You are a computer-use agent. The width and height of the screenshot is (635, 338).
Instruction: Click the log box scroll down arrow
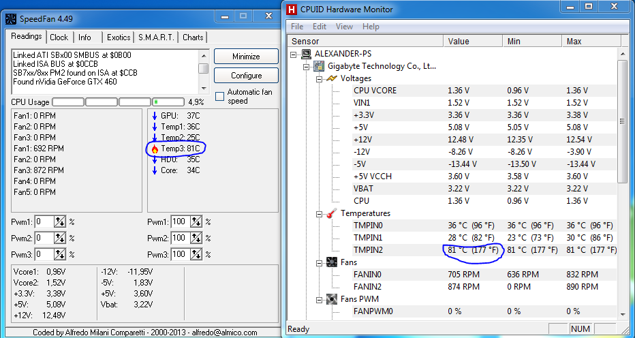pos(204,89)
